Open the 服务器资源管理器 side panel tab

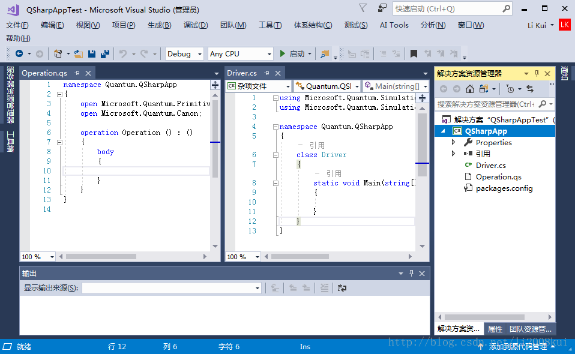coord(10,95)
